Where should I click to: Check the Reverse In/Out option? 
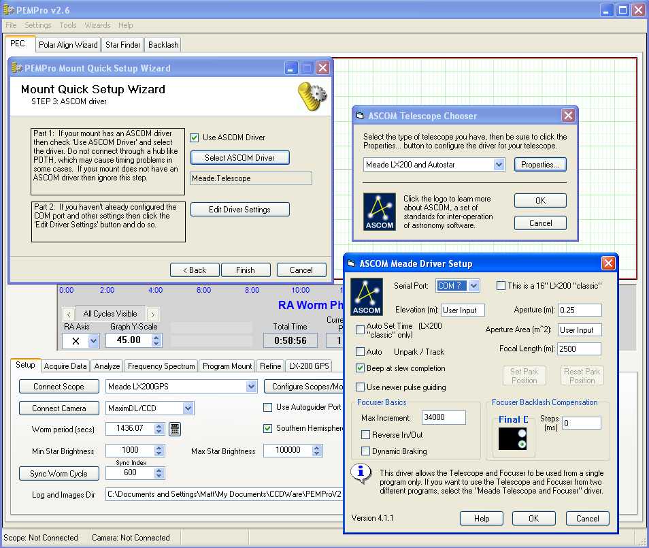tap(365, 434)
